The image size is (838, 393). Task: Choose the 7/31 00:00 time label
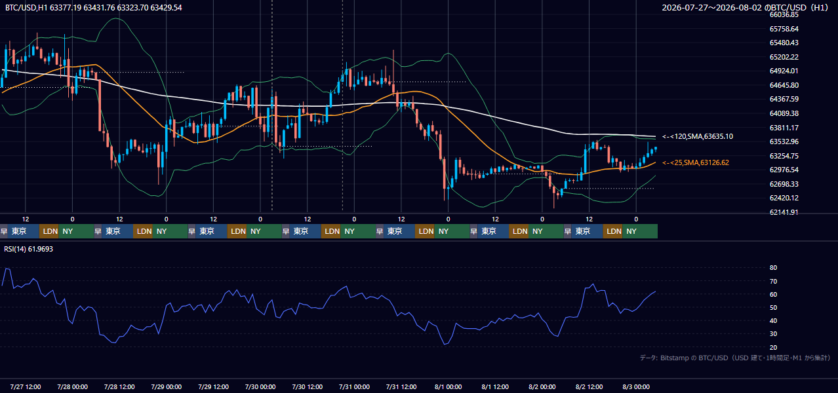[355, 386]
